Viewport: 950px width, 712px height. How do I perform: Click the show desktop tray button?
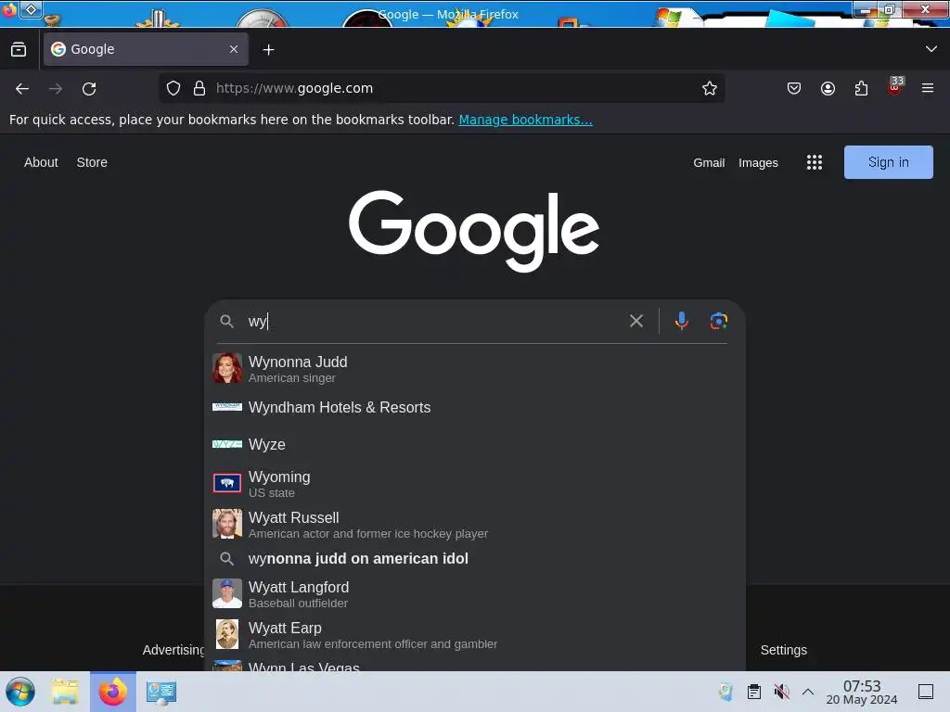click(926, 692)
